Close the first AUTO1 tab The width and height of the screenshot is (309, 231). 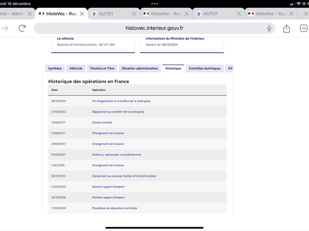click(x=134, y=14)
